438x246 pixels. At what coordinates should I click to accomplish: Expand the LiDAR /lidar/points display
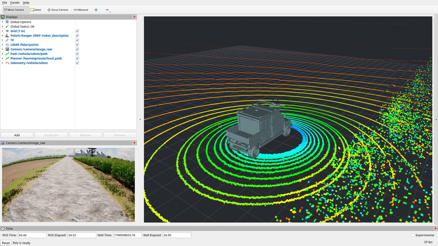click(2, 45)
